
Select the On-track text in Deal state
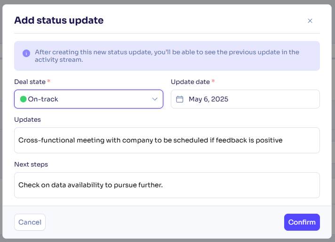click(x=43, y=99)
